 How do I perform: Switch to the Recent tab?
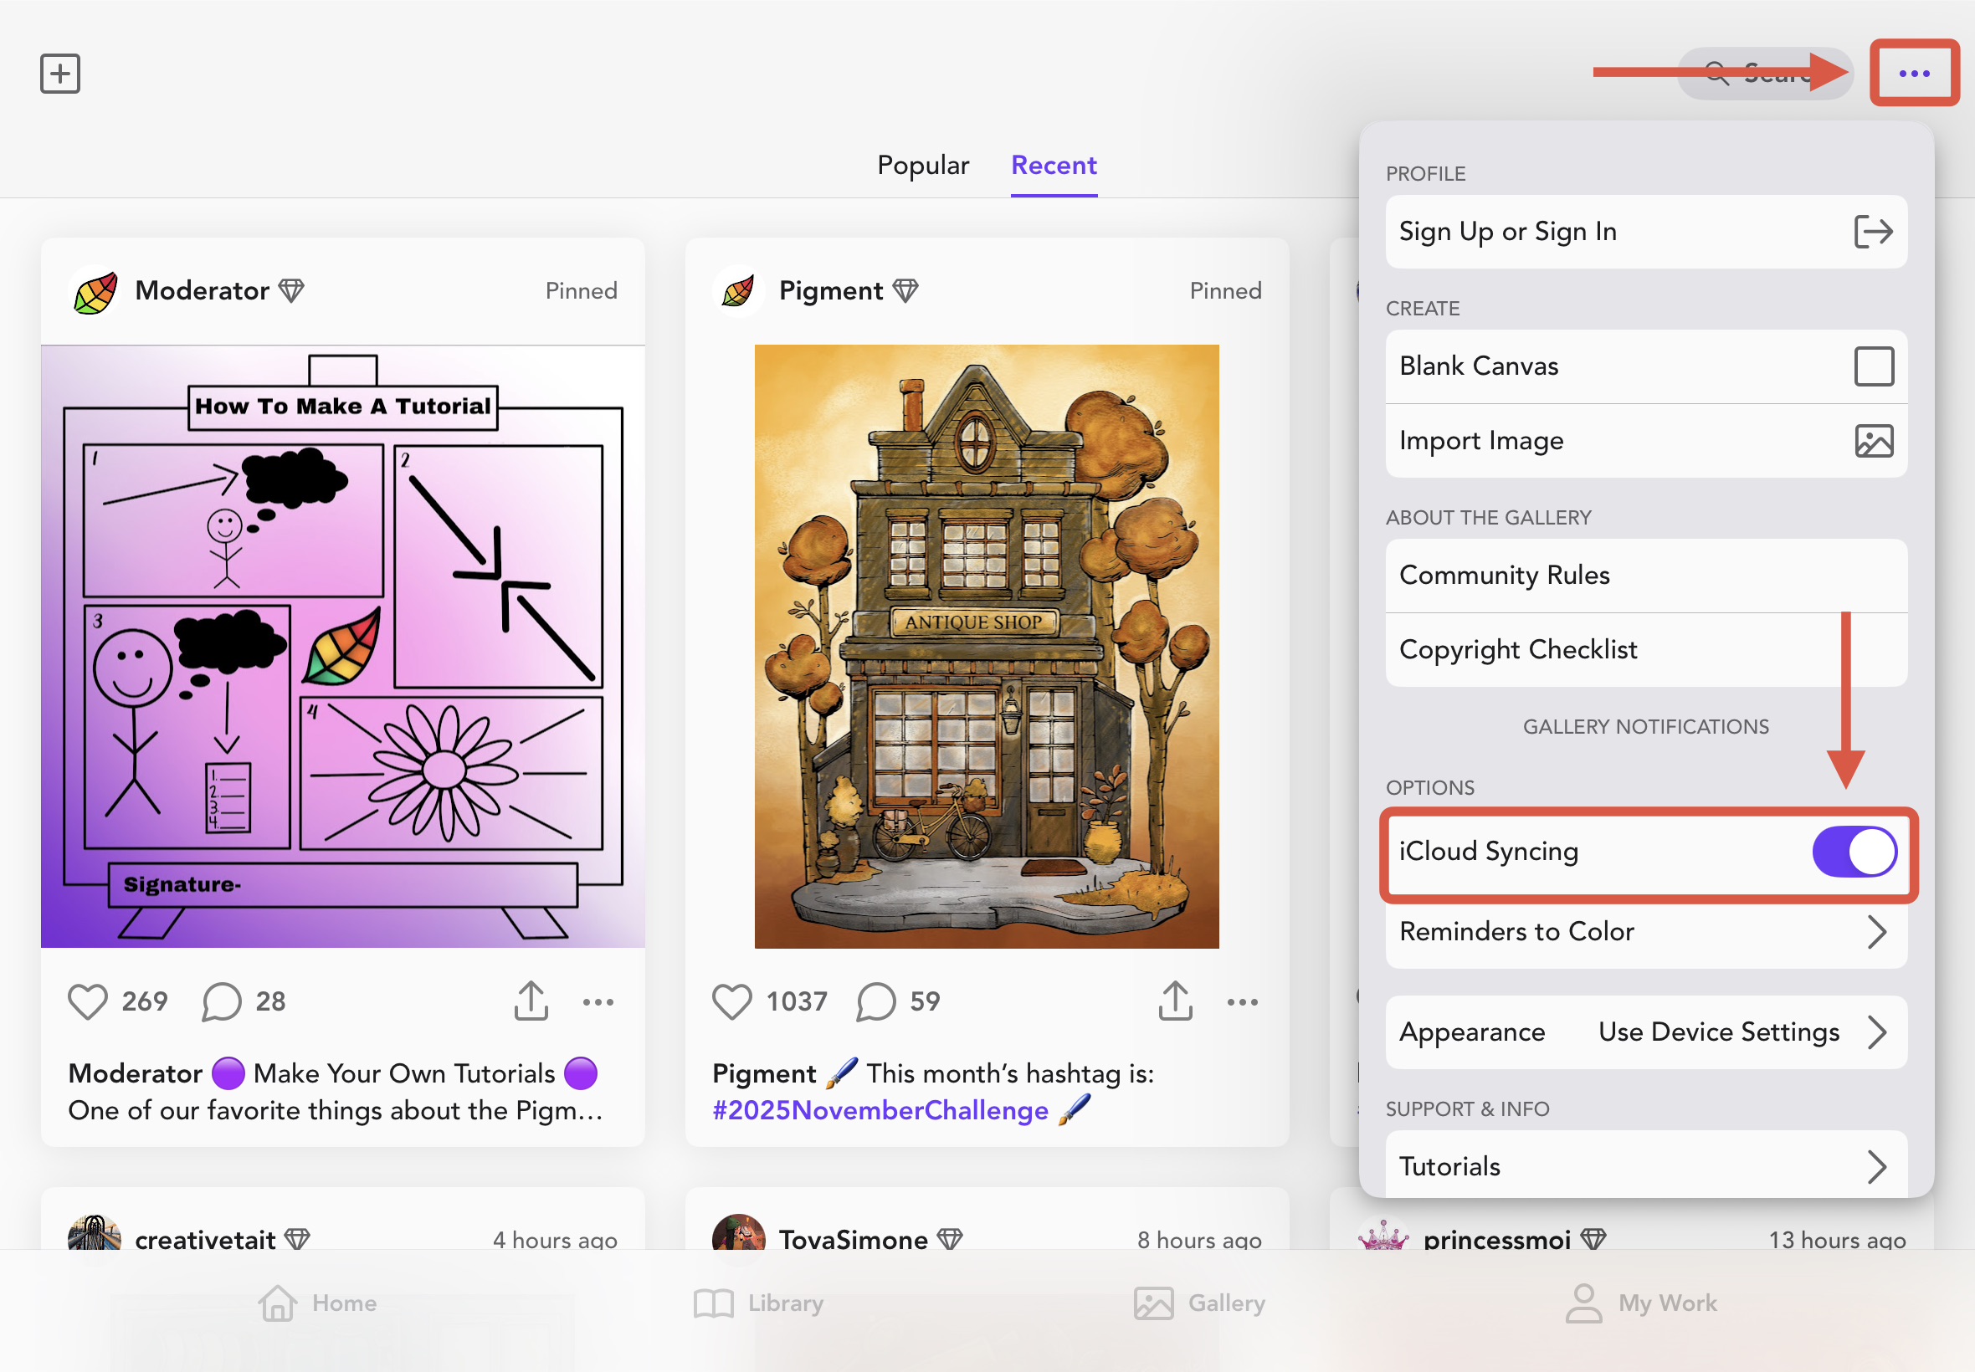pyautogui.click(x=1054, y=165)
